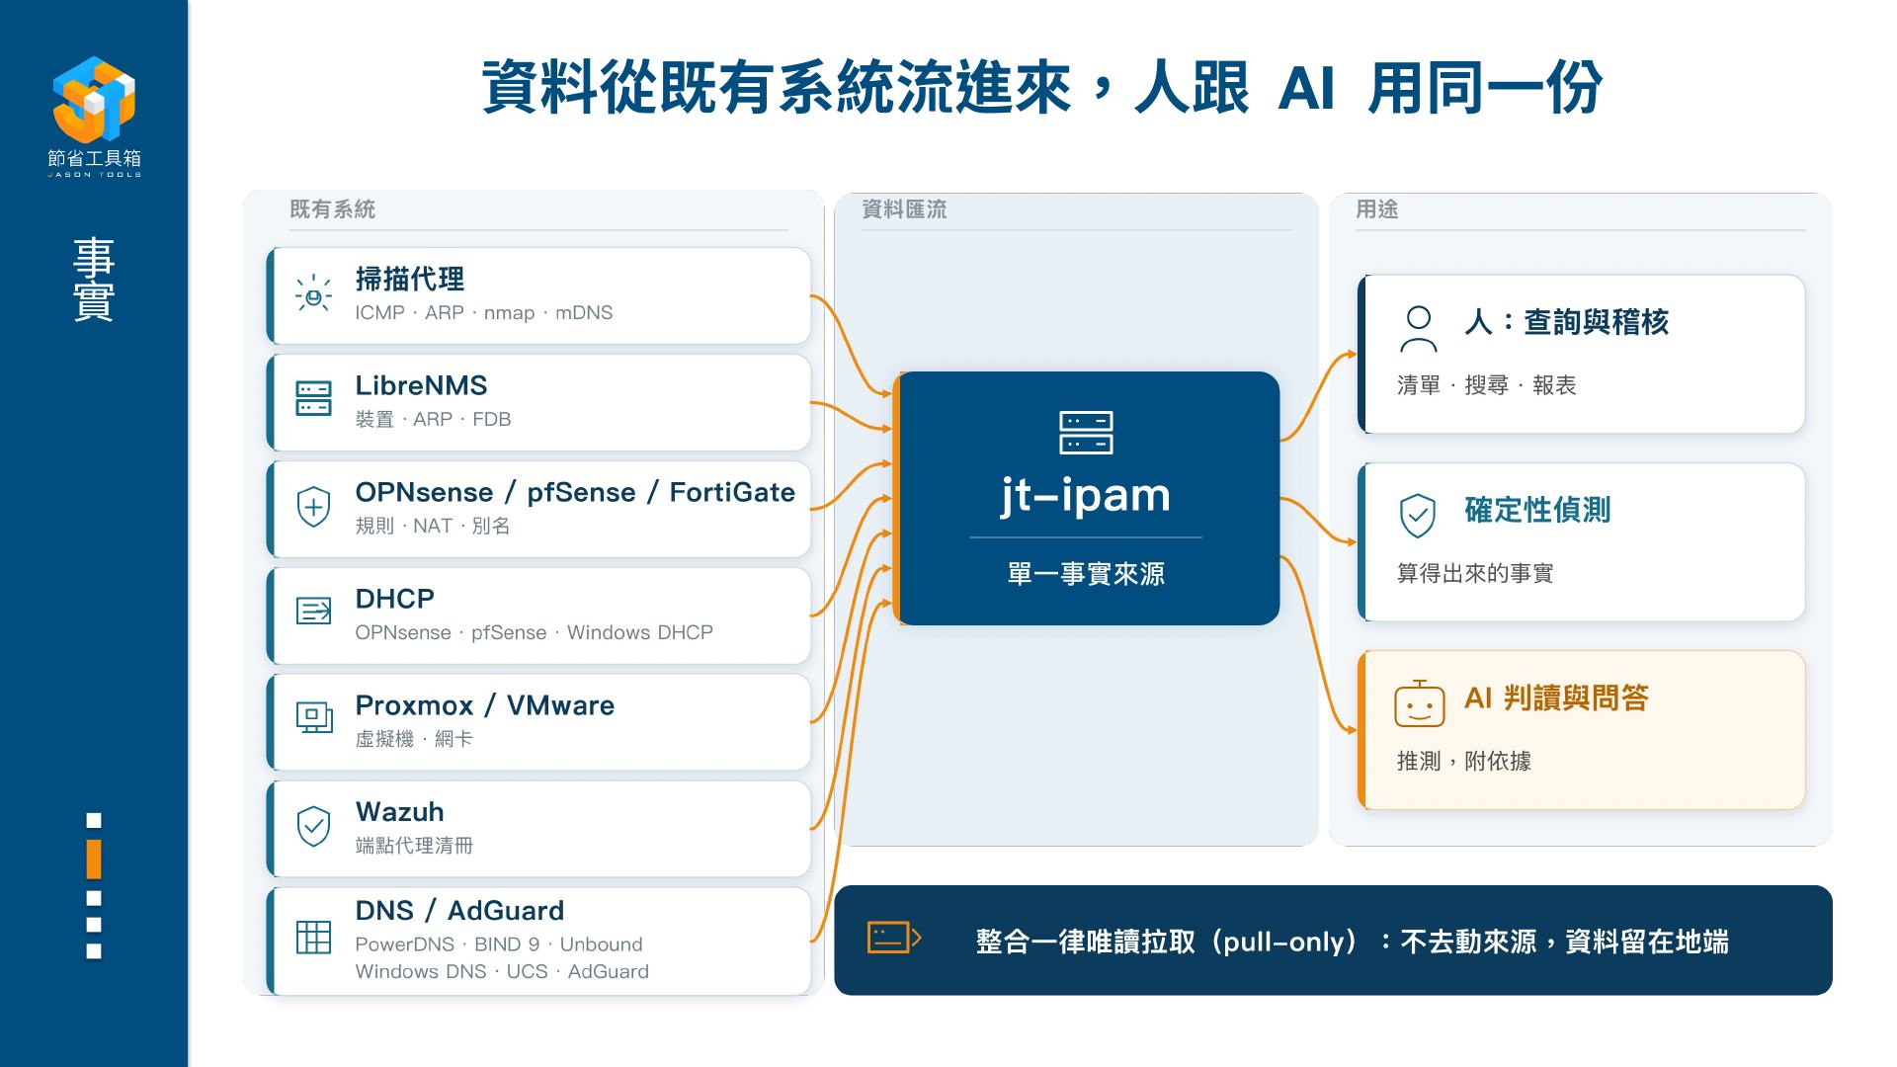Viewport: 1897px width, 1067px height.
Task: Click '清單 · 搜尋 · 報表' description
Action: click(1486, 385)
